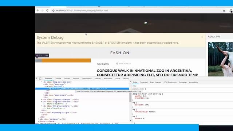Expand the second blog-post wide-post div

[x=42, y=99]
